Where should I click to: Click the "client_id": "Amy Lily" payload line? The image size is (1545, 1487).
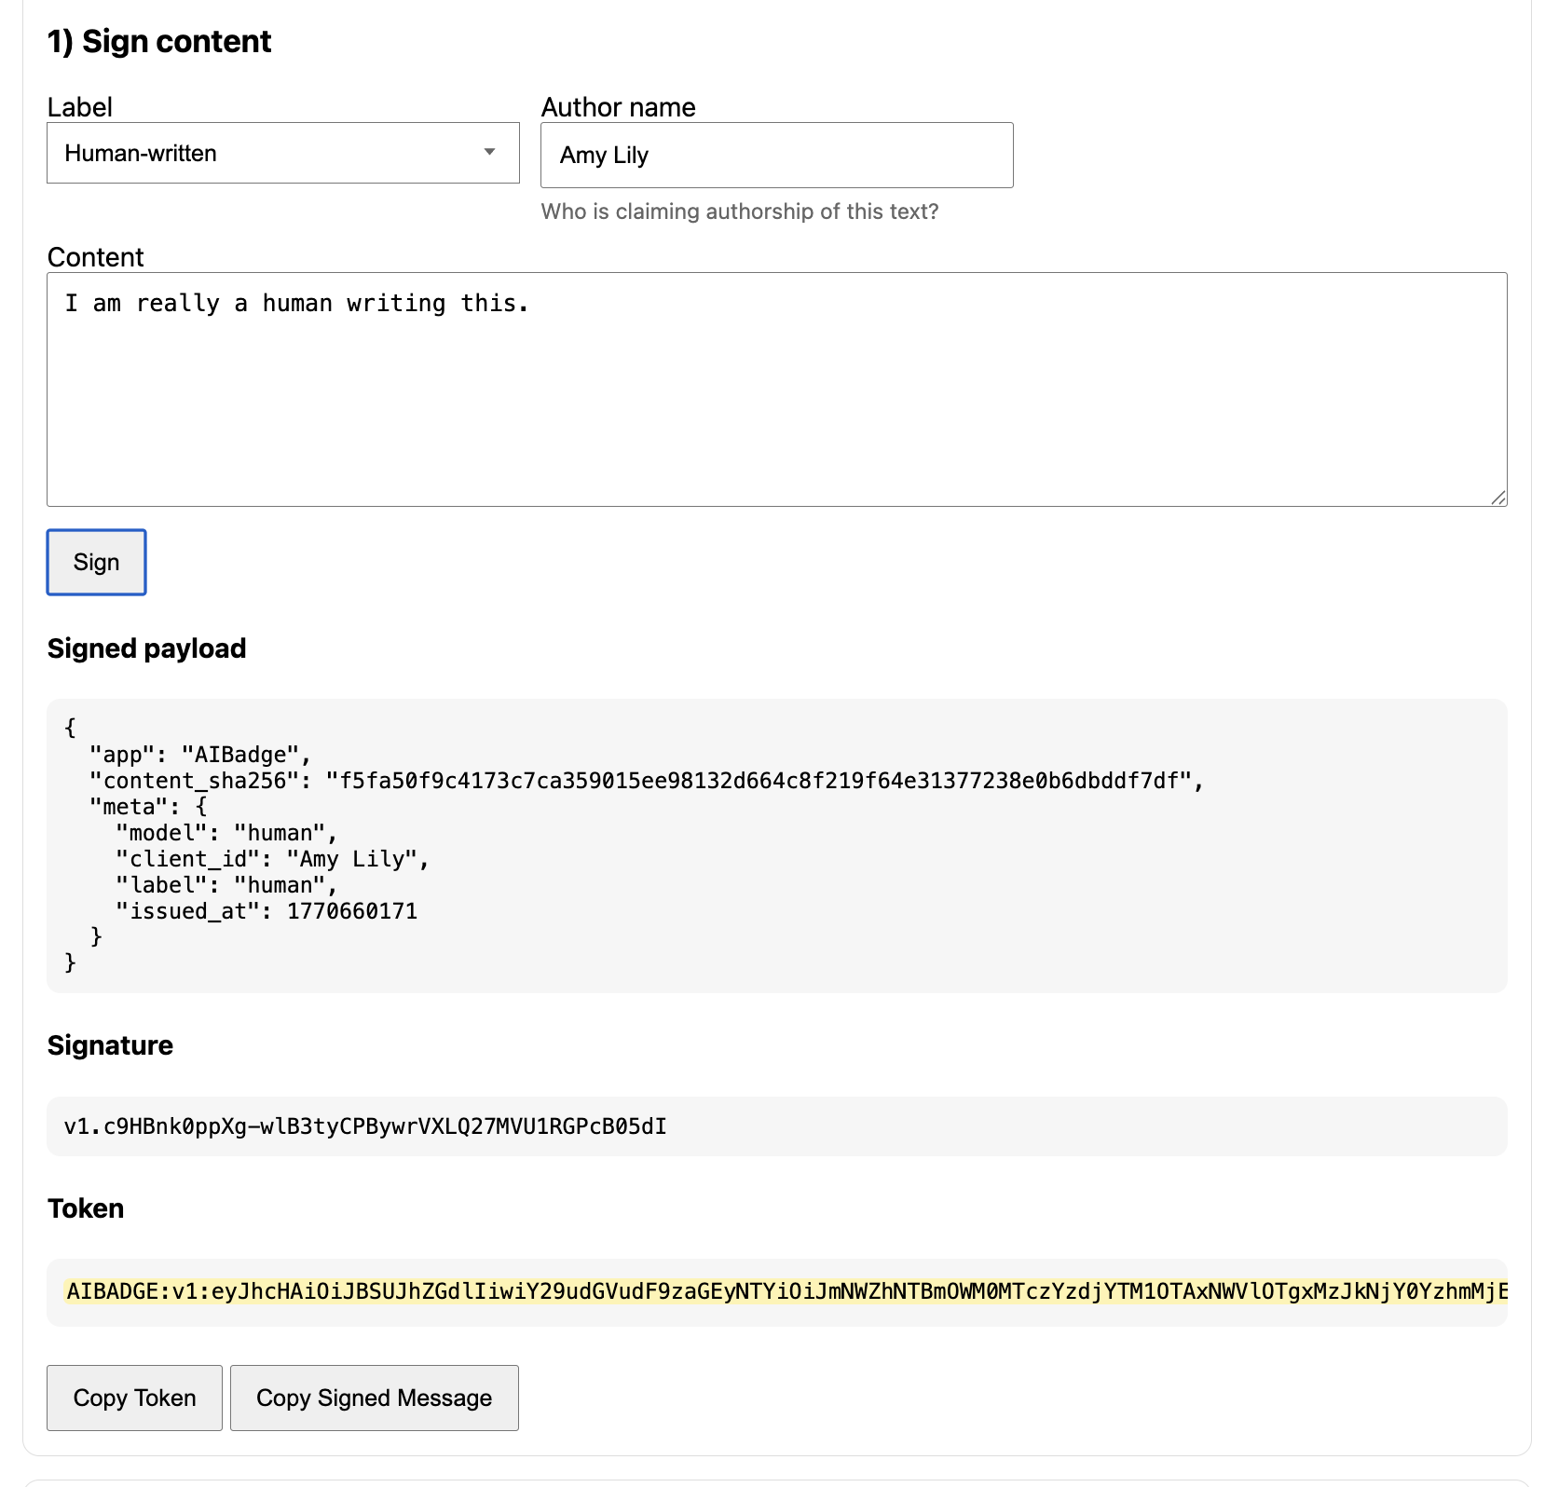click(x=272, y=859)
